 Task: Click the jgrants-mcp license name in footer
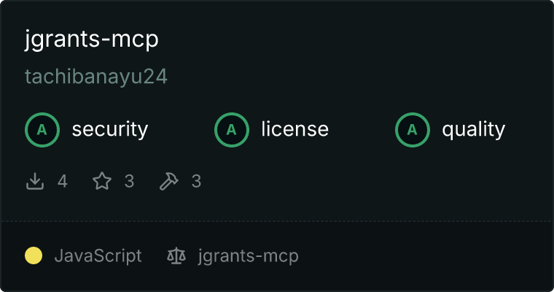[249, 256]
